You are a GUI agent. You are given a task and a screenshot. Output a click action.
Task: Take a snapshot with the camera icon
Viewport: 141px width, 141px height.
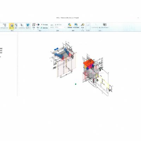(x=105, y=26)
